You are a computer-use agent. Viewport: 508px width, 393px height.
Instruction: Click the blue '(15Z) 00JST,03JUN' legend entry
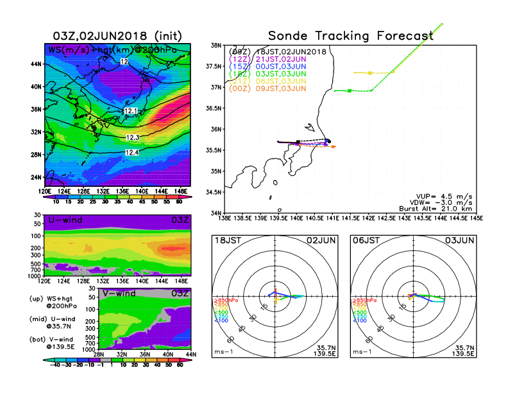coord(267,67)
